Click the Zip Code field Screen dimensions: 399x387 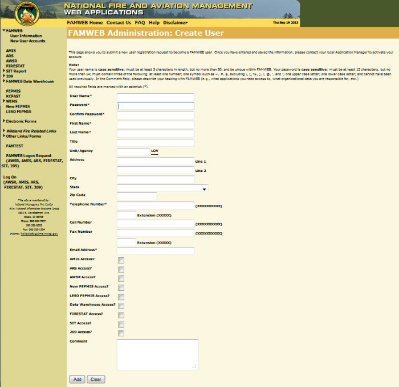(x=137, y=196)
